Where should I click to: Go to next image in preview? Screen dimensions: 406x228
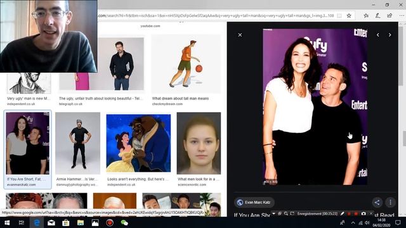click(390, 35)
